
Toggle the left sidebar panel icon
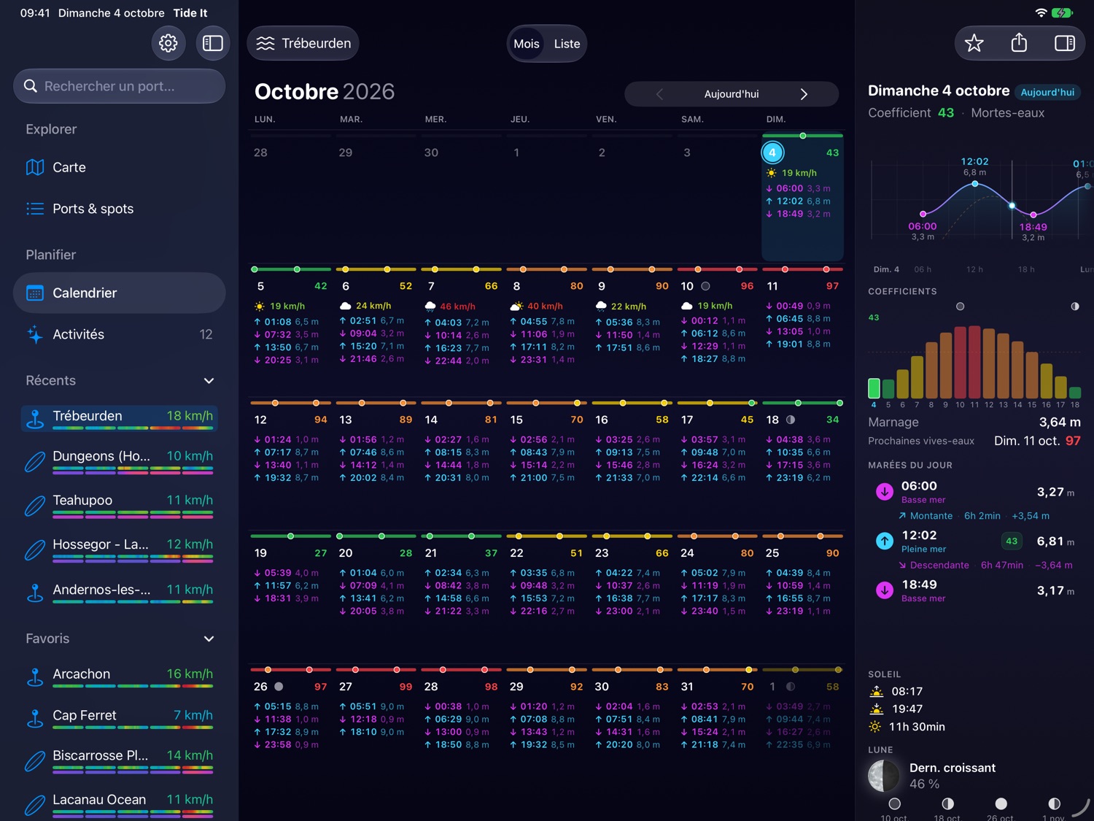(x=213, y=43)
